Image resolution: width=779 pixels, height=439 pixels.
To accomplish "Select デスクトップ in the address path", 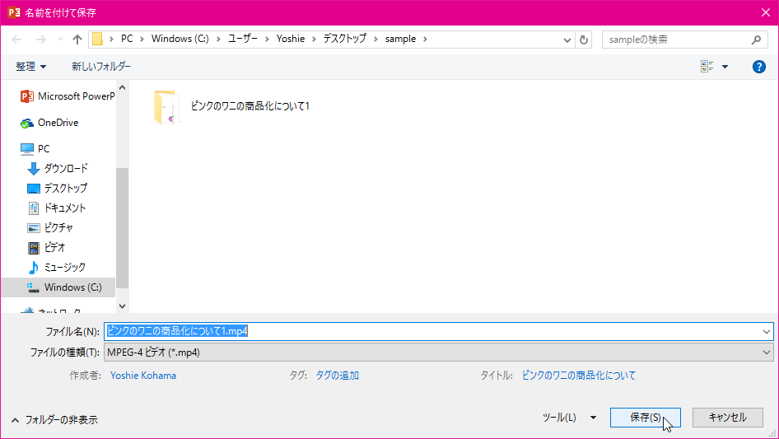I will tap(345, 39).
